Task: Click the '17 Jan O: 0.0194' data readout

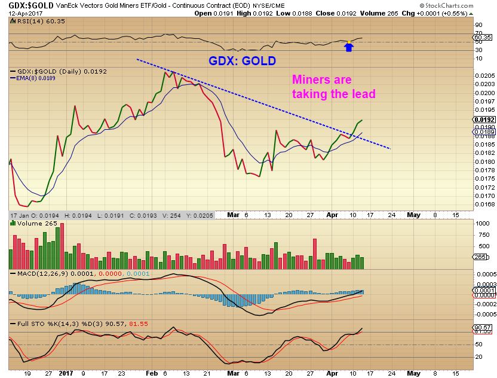Action: coord(35,215)
